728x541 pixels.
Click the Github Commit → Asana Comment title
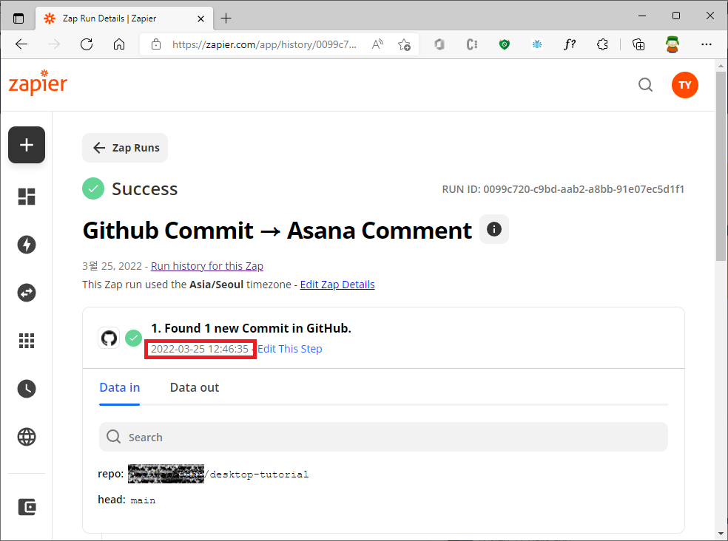[277, 230]
